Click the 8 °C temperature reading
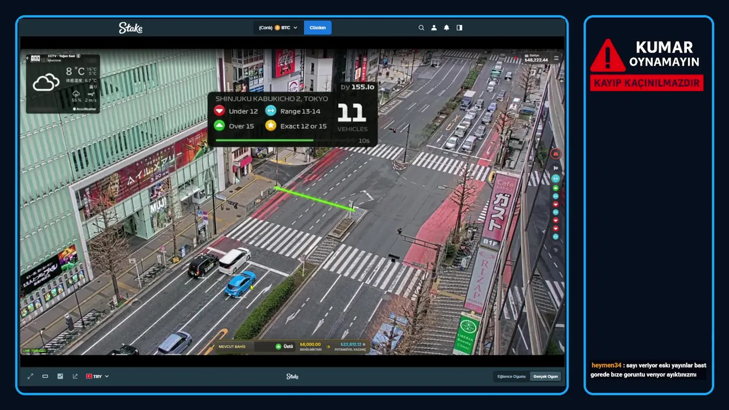The height and width of the screenshot is (410, 729). [x=75, y=72]
